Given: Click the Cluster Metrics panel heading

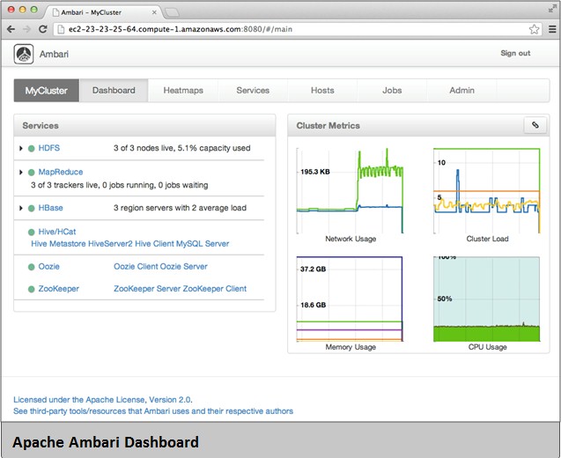Looking at the screenshot, I should (328, 126).
